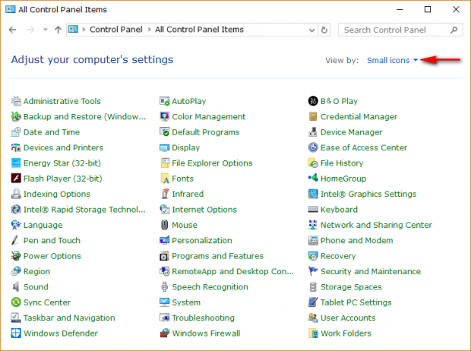Open the Work Folders link
This screenshot has width=471, height=351.
tap(346, 334)
